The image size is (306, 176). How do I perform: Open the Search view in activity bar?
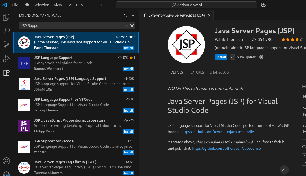point(6,31)
